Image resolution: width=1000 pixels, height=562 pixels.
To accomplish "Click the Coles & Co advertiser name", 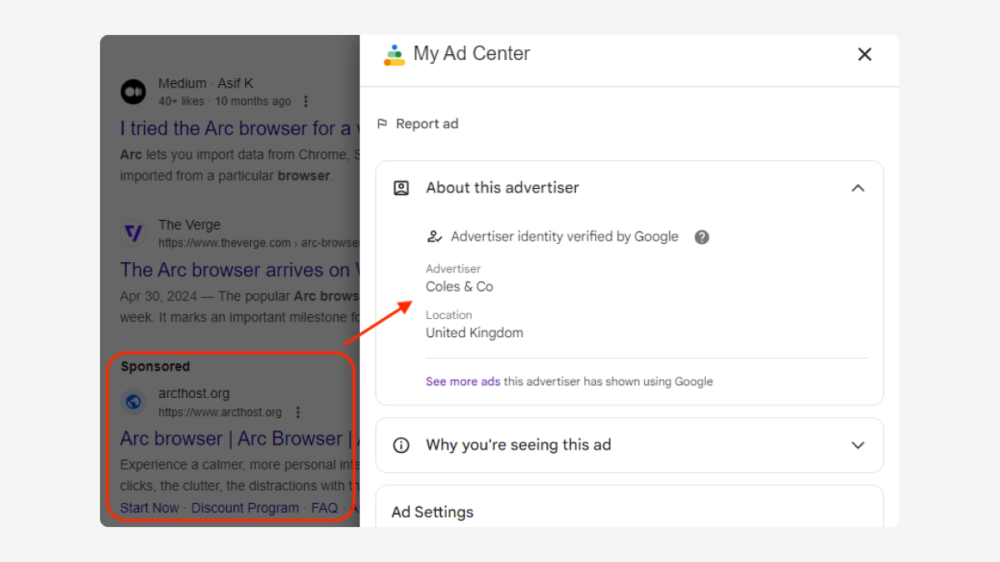I will [459, 286].
